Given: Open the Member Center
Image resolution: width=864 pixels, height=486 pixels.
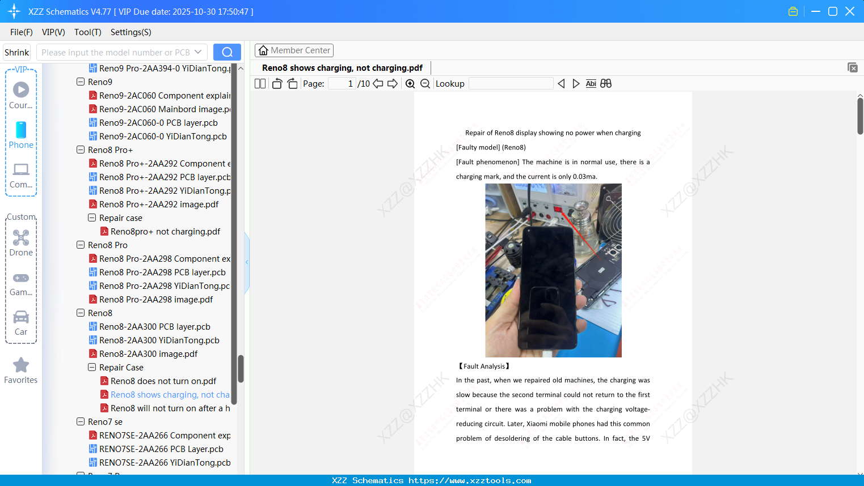Looking at the screenshot, I should [x=294, y=50].
